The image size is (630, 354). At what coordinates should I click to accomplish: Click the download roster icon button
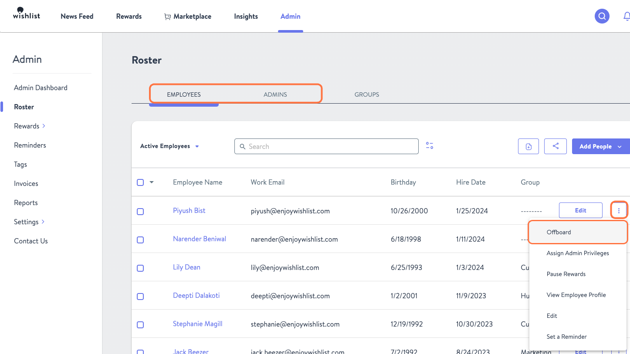pos(528,146)
